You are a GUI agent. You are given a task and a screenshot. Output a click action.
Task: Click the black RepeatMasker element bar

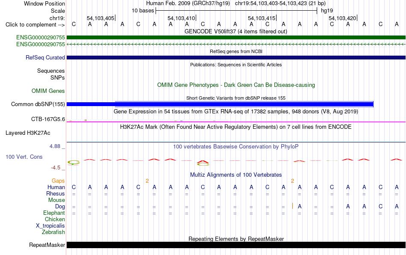pyautogui.click(x=236, y=245)
